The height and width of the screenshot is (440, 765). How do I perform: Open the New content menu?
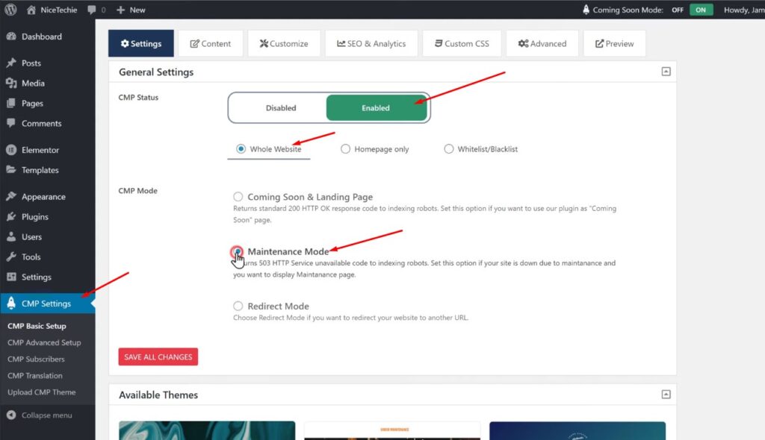[x=130, y=10]
